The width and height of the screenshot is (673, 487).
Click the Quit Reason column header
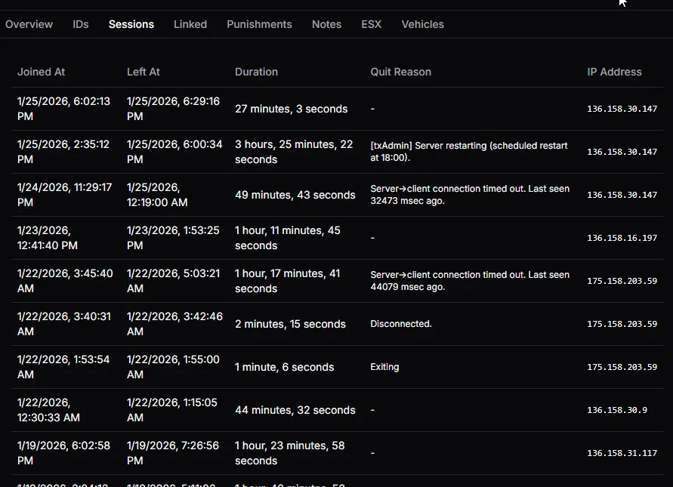(400, 72)
